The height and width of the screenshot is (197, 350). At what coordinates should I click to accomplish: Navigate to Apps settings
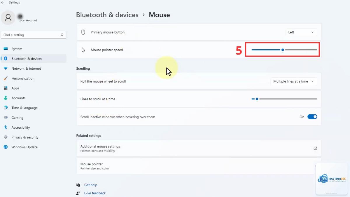click(x=34, y=88)
